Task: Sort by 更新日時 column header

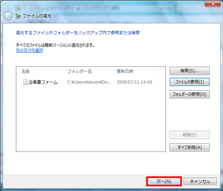Action: pos(136,72)
